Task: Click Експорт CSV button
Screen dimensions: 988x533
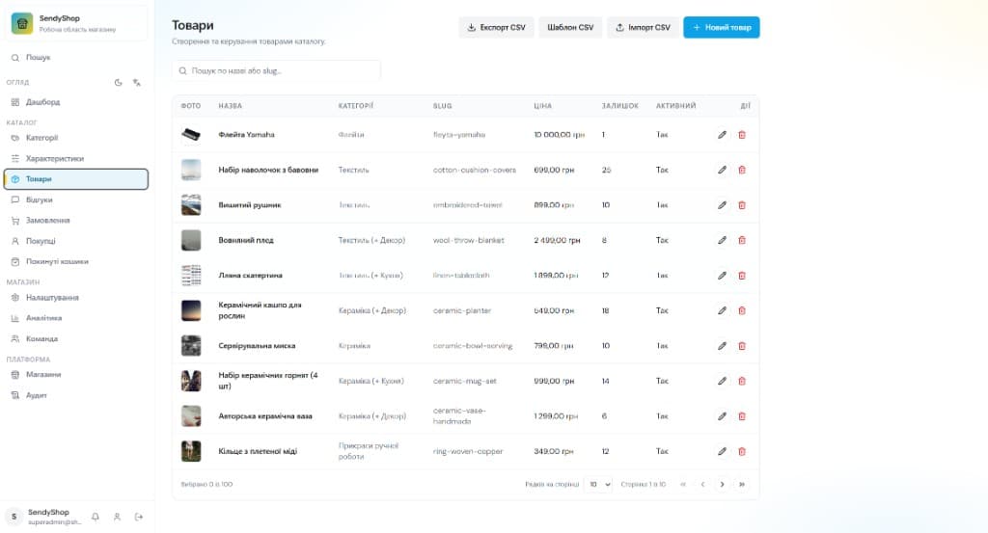Action: [497, 27]
